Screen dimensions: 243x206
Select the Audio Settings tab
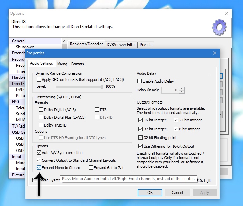pos(42,63)
